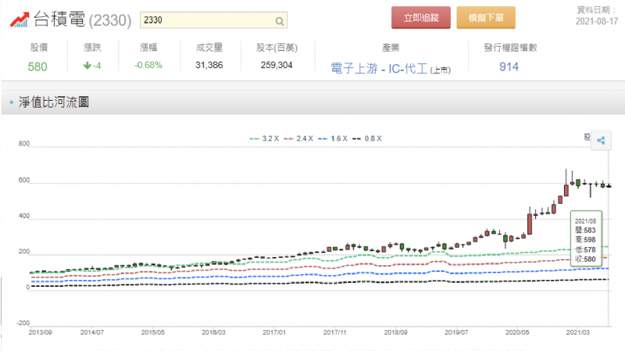Click the red trending chart logo icon

[20, 20]
